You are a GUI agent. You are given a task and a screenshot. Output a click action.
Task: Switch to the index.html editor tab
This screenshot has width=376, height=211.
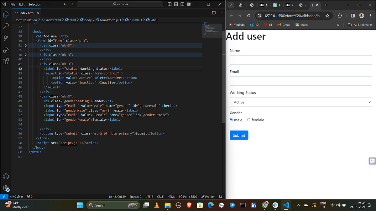[x=27, y=13]
